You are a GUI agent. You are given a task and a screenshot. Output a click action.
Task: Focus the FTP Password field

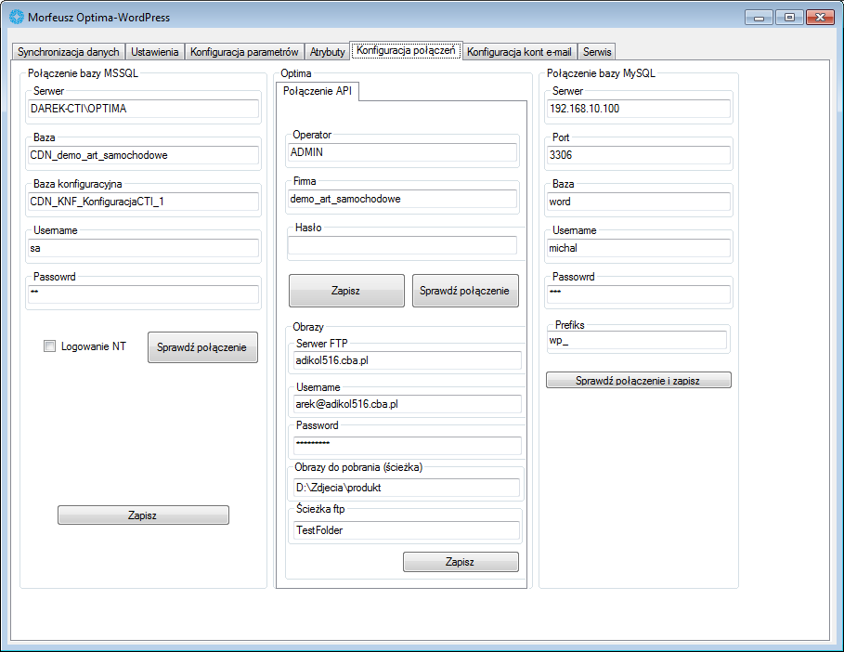[408, 445]
